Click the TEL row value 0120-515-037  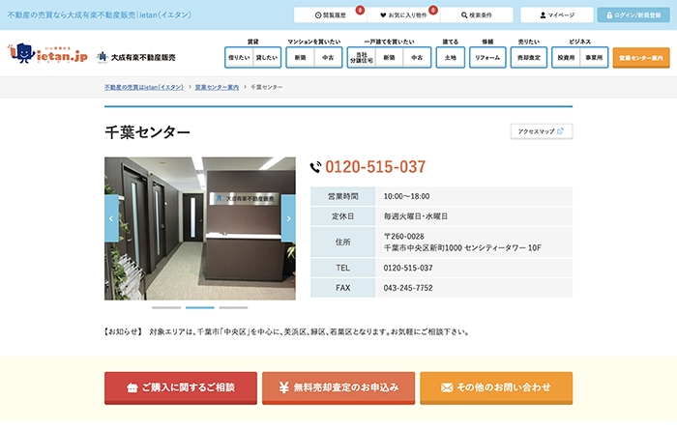(408, 268)
